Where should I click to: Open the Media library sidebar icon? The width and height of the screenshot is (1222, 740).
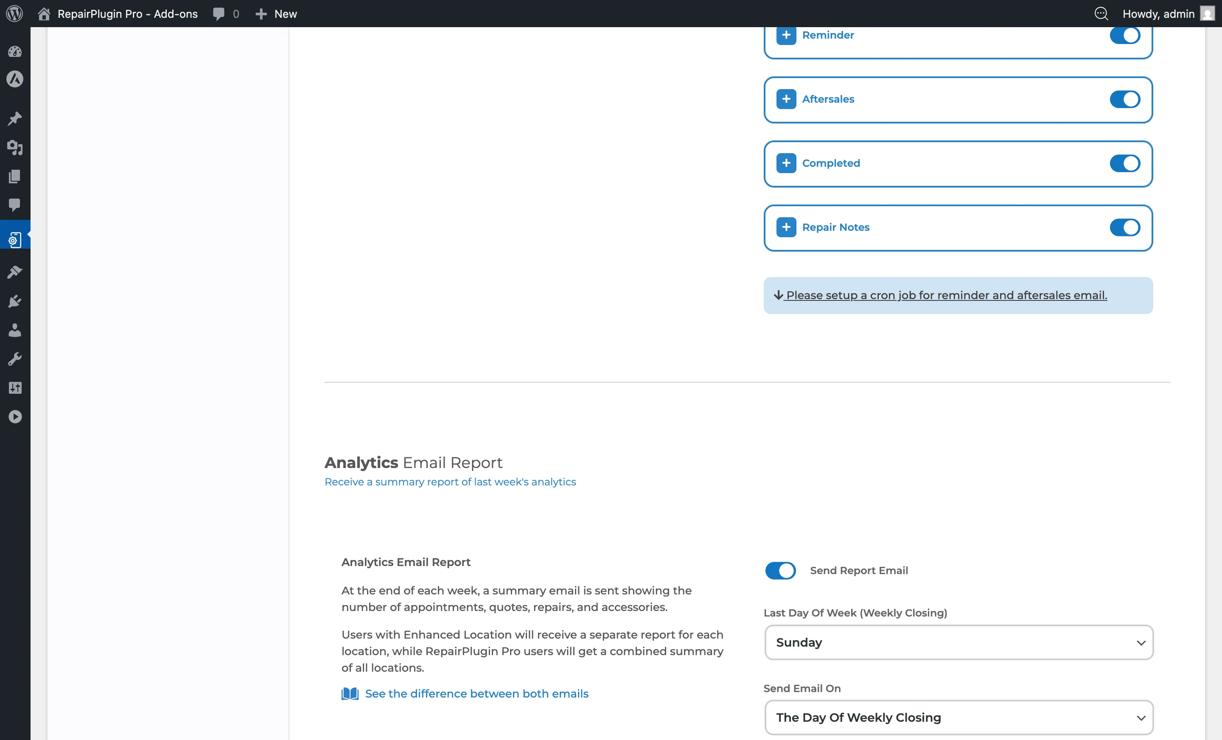[15, 147]
